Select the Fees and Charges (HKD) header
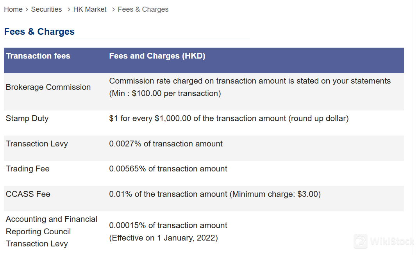This screenshot has width=418, height=255. (157, 56)
